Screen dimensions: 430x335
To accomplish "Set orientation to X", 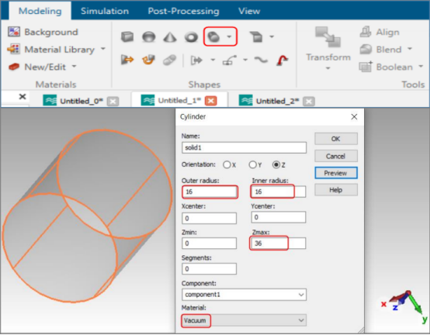I will pos(227,165).
